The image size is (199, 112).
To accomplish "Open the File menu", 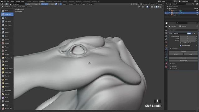I will [x=5, y=1].
